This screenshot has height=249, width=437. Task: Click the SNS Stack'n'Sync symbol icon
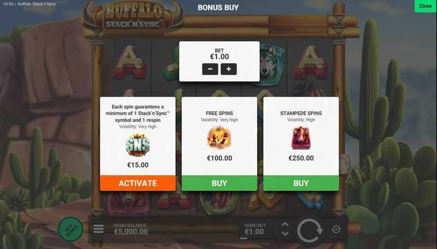[x=138, y=145]
